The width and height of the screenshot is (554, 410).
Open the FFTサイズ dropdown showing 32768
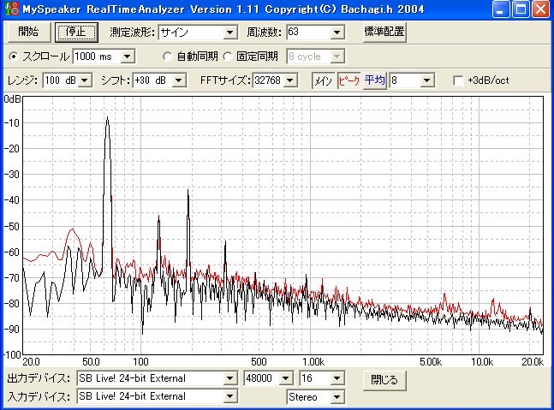tap(290, 80)
